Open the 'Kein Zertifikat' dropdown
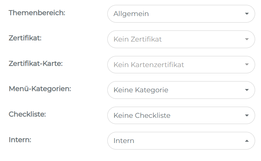The image size is (261, 161). pos(181,39)
